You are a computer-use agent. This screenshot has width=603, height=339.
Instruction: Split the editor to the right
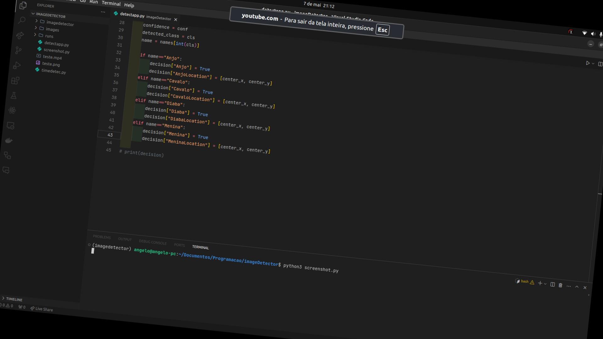[x=600, y=64]
